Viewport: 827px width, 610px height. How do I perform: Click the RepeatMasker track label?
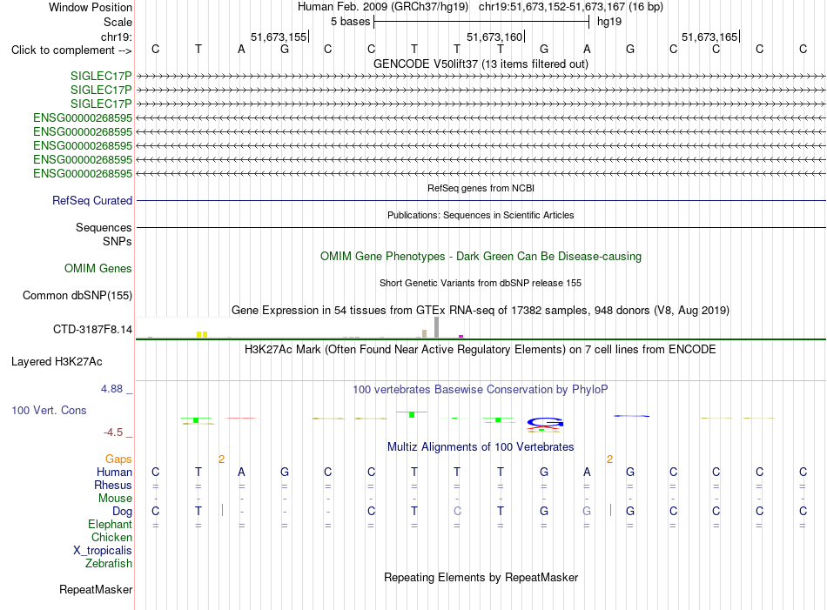coord(96,589)
